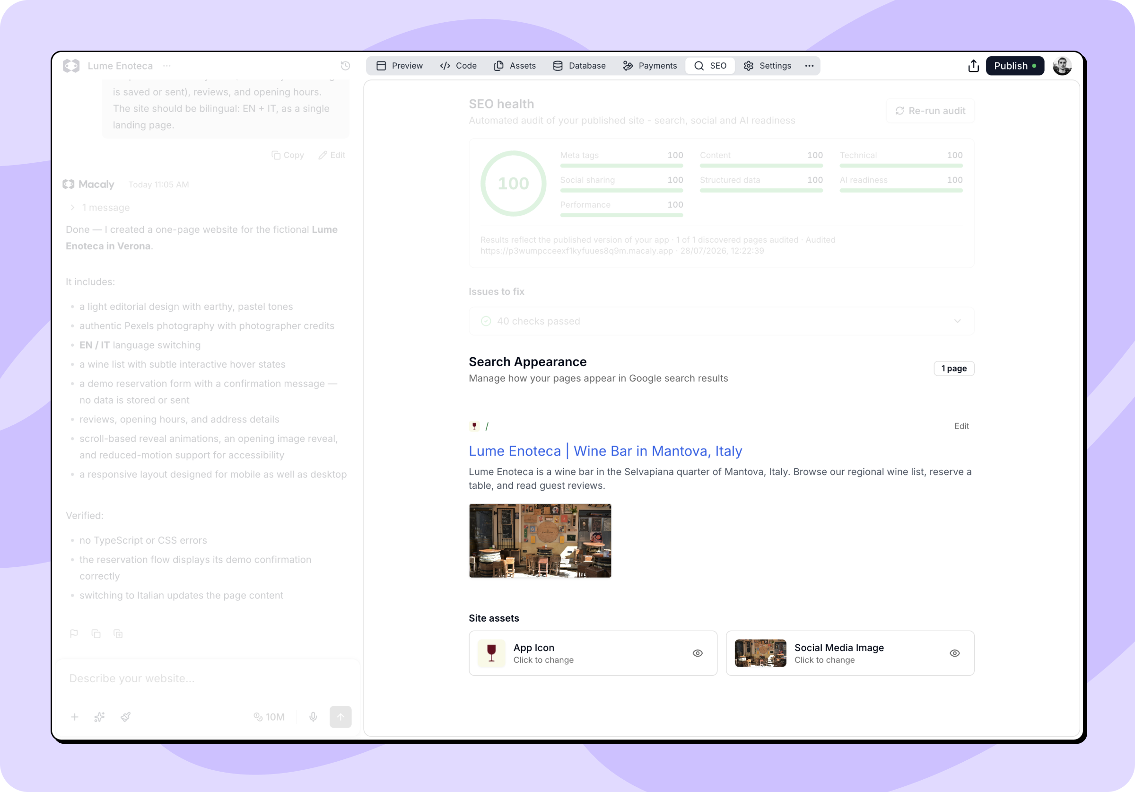Edit the user prompt message

(x=332, y=155)
